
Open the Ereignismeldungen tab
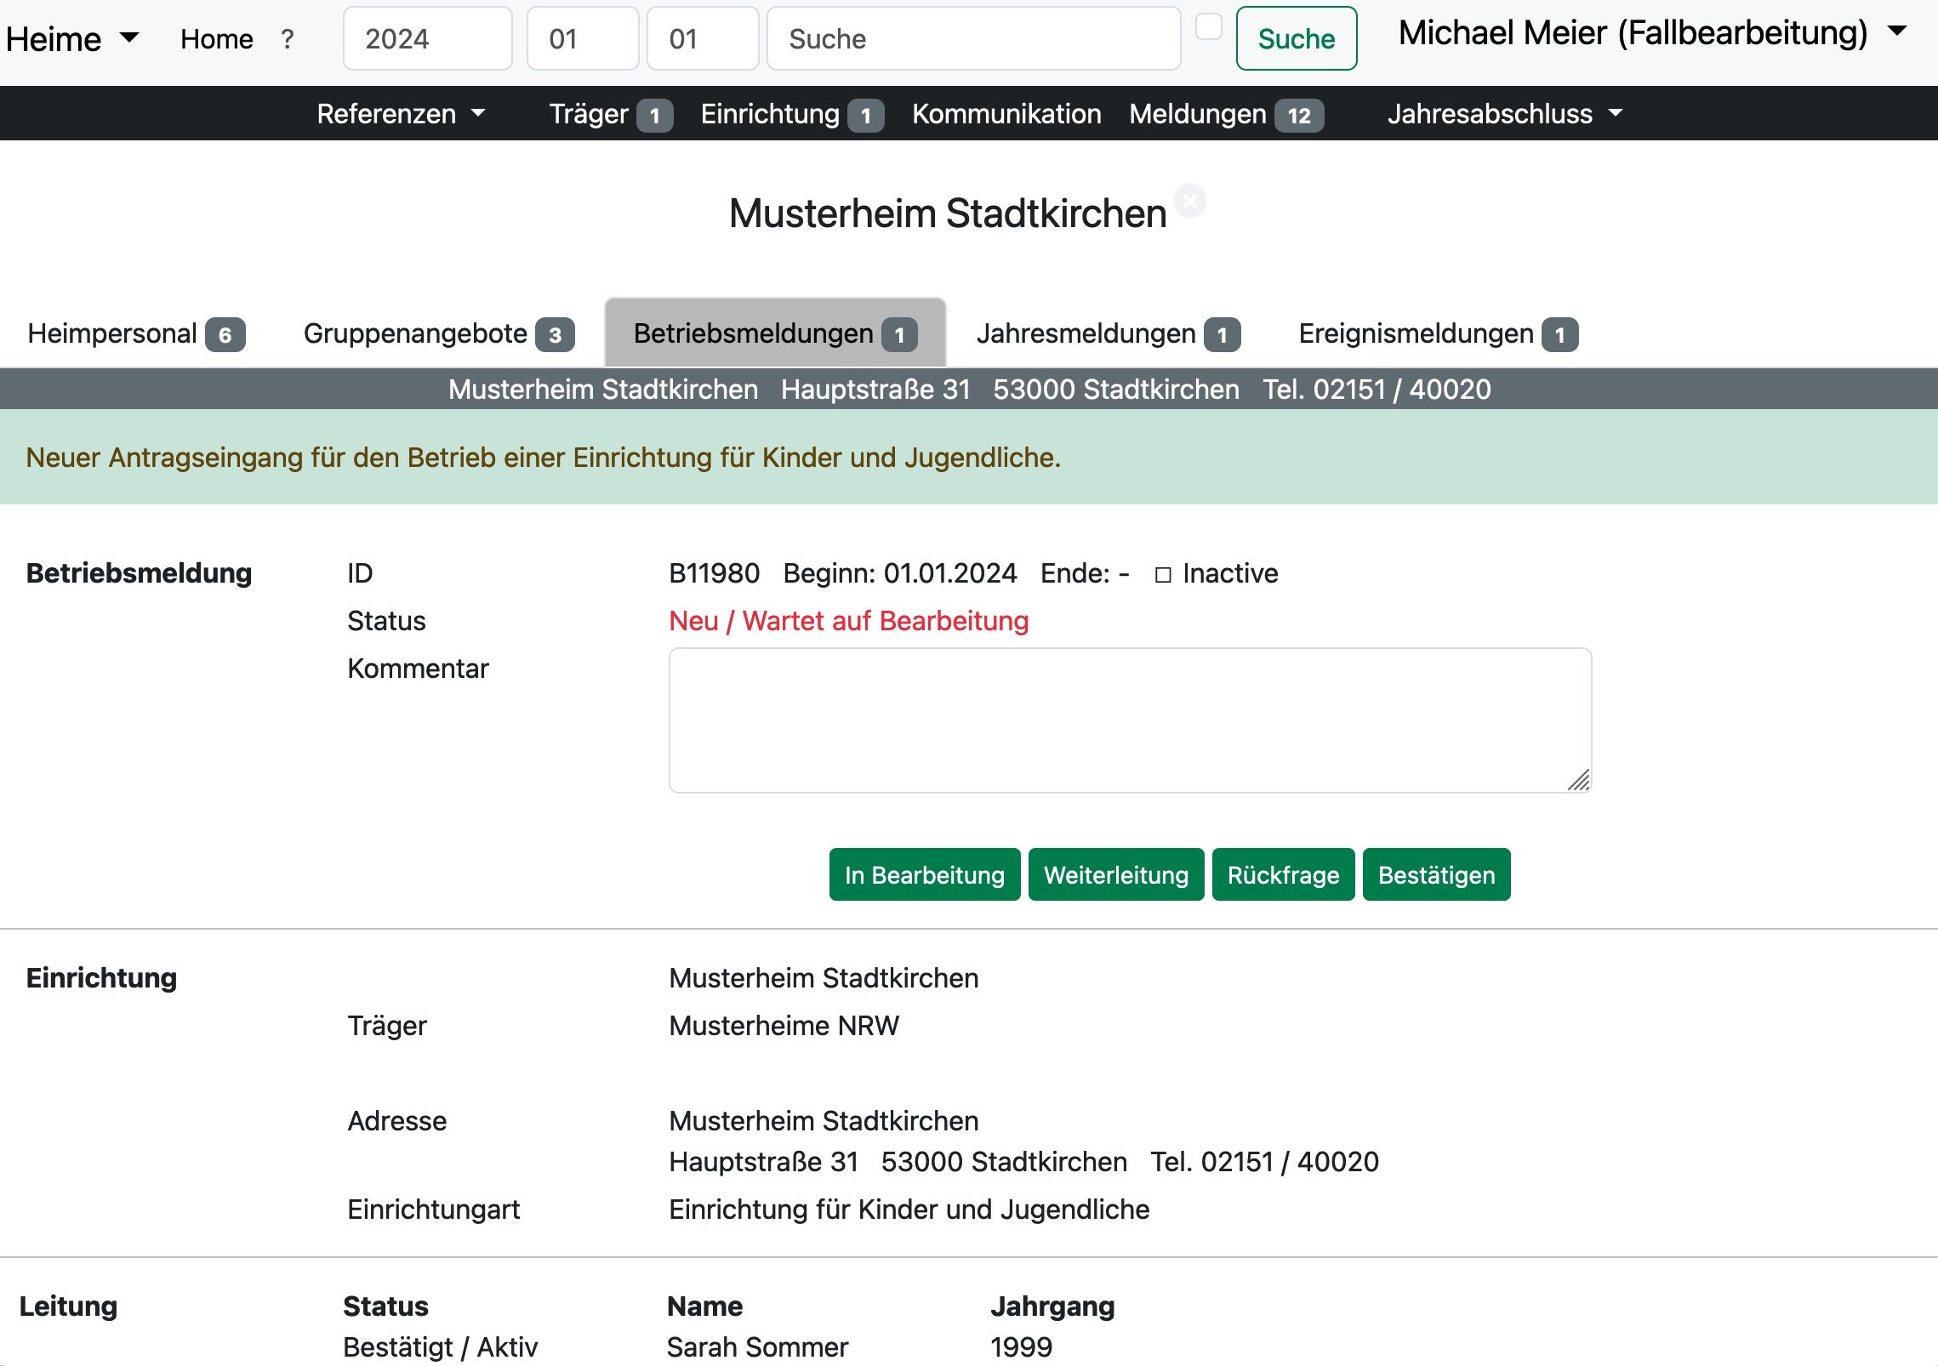[x=1438, y=334]
